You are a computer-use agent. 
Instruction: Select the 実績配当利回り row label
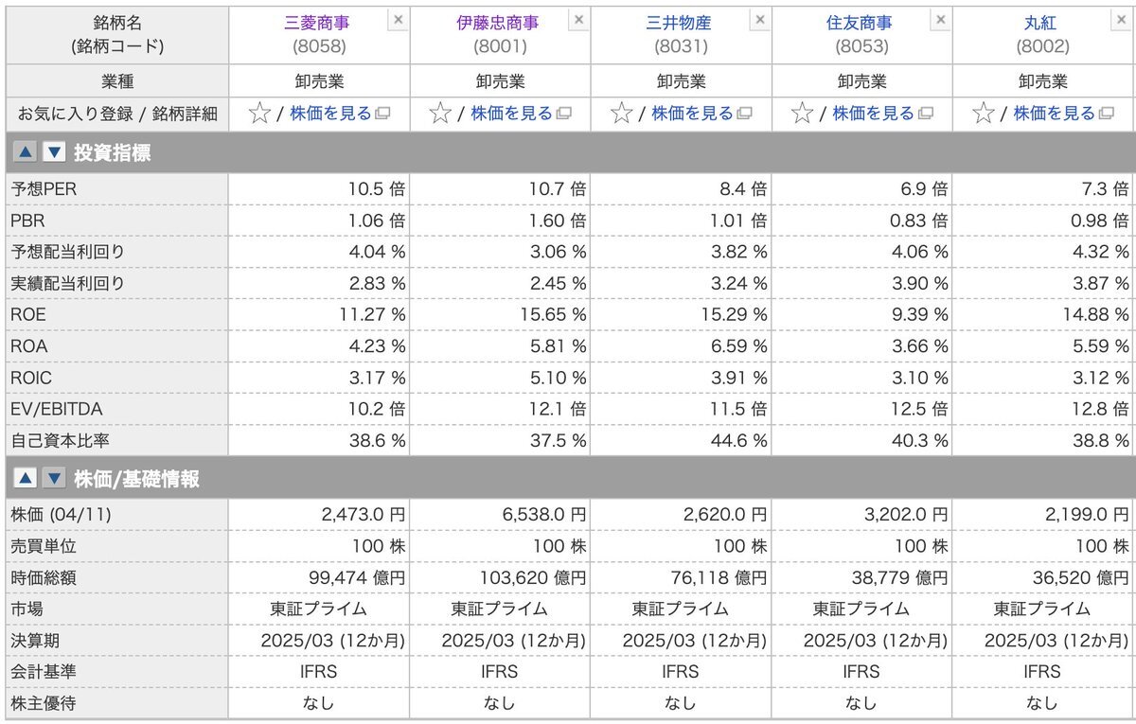click(67, 283)
